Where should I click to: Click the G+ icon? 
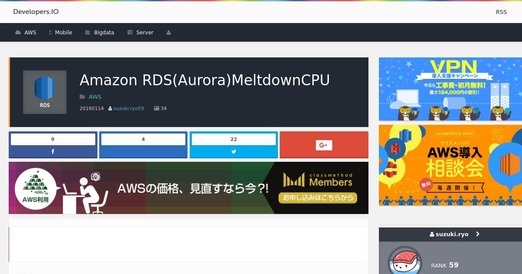click(x=324, y=145)
